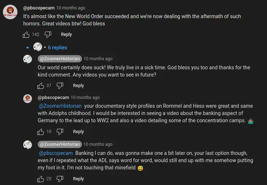Dislike the pbscopecam reply with 10 likes

point(60,132)
